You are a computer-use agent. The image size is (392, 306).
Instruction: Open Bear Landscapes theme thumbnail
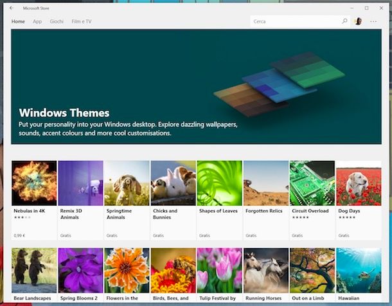click(34, 270)
